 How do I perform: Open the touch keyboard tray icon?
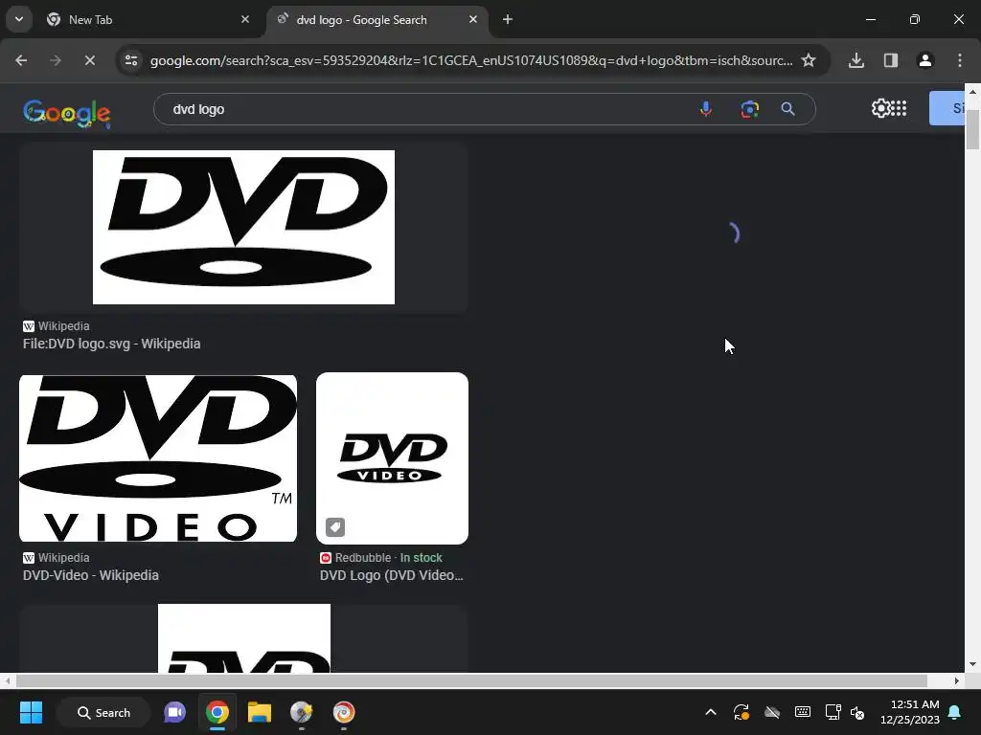point(803,712)
